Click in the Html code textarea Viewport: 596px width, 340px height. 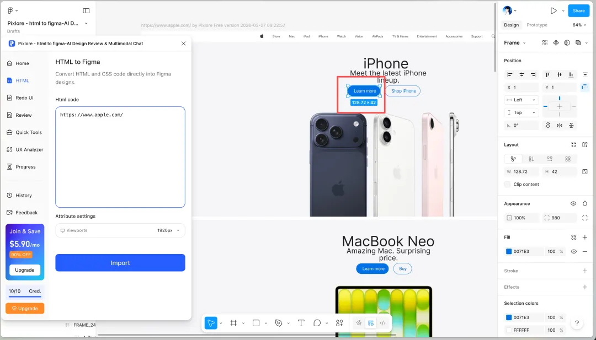[x=120, y=157]
